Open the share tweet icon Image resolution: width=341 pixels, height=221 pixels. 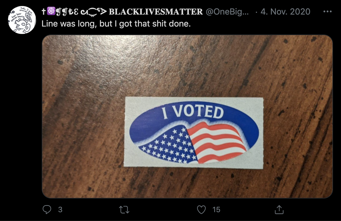point(279,210)
